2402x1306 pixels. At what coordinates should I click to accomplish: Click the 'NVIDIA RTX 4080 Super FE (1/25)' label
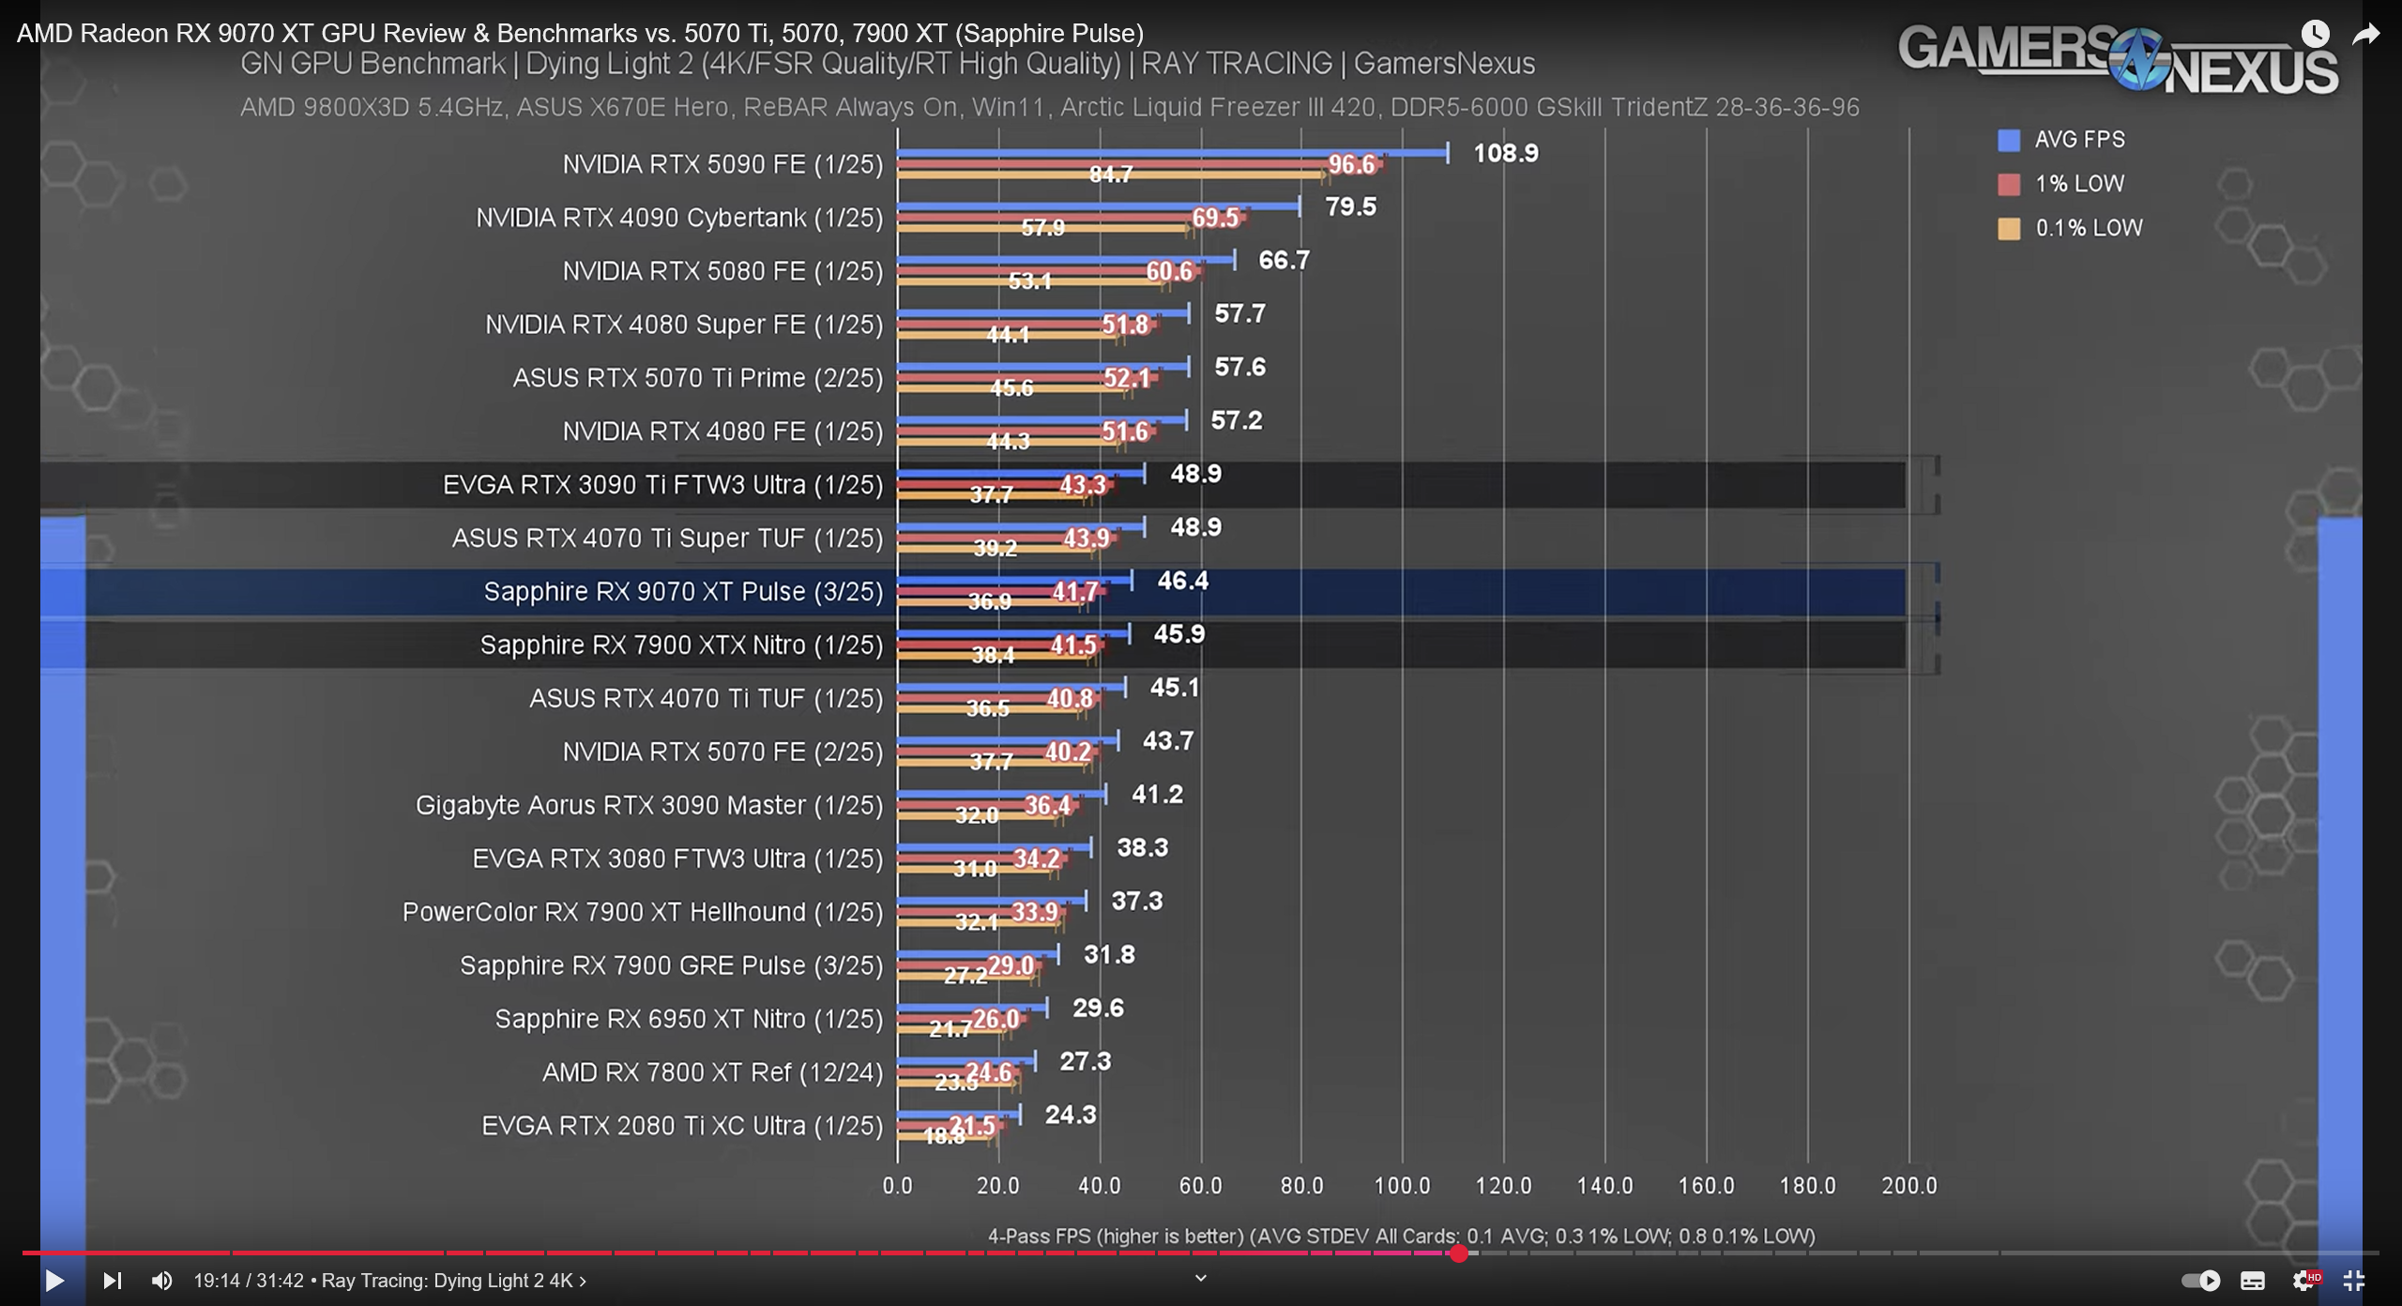click(x=684, y=325)
